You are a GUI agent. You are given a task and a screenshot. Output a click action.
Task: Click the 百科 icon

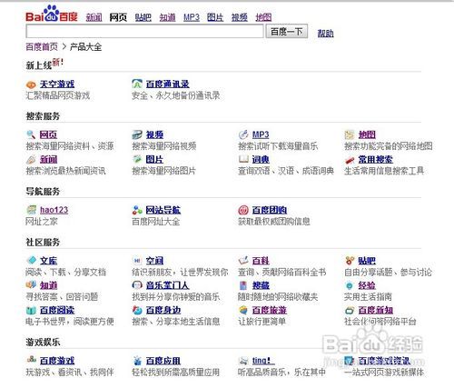click(243, 260)
